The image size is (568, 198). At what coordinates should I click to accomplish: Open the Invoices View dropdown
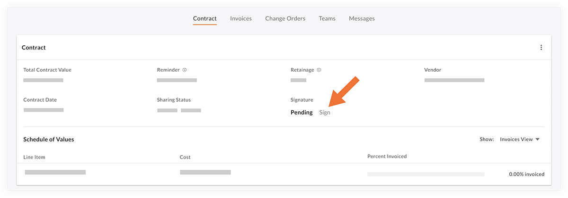tap(520, 140)
